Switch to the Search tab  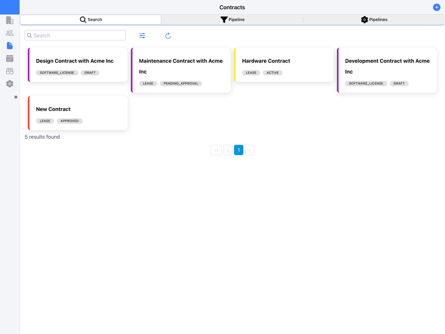[x=90, y=20]
